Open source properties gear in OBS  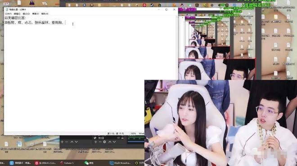pos(104,142)
